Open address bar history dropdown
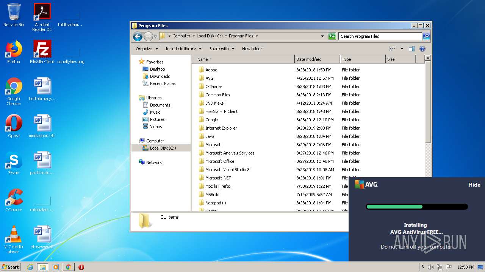Viewport: 485px width, 272px height. (322, 36)
